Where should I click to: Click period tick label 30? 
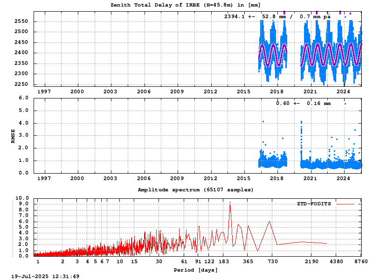coord(159,261)
